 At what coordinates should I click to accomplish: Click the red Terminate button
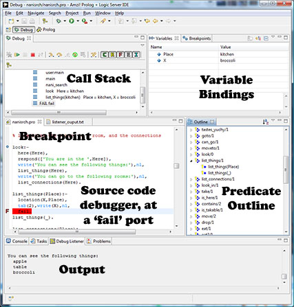[x=33, y=55]
